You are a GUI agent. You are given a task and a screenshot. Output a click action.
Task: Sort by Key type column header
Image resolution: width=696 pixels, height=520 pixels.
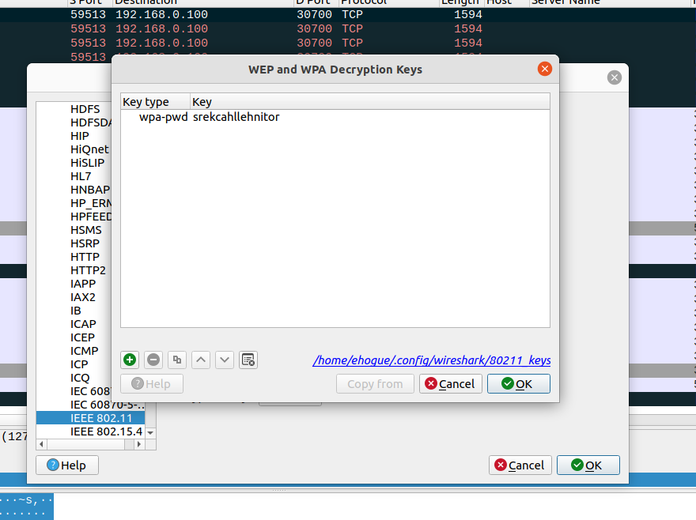tap(155, 102)
